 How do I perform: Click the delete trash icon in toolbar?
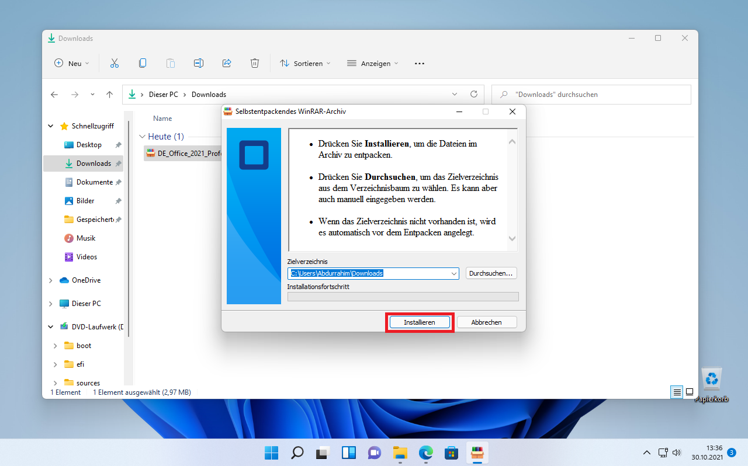[x=255, y=63]
